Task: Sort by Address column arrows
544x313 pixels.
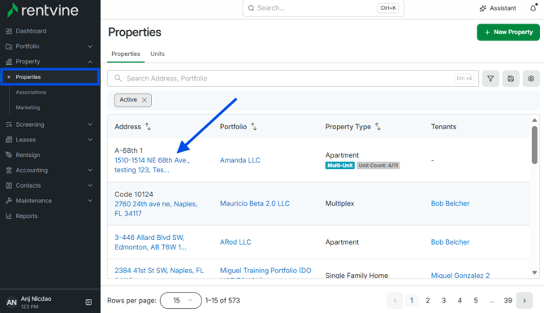Action: pyautogui.click(x=148, y=127)
